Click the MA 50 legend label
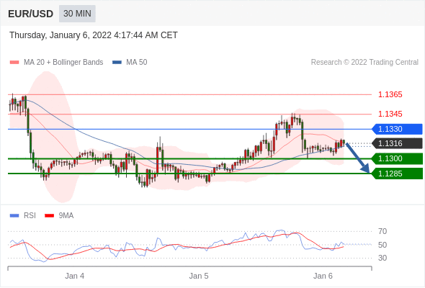Screen dimensions: 425x288 pos(137,63)
